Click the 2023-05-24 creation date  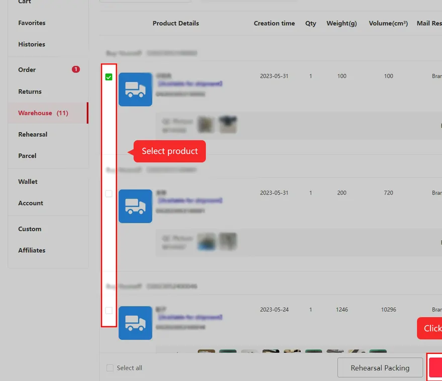[274, 310]
